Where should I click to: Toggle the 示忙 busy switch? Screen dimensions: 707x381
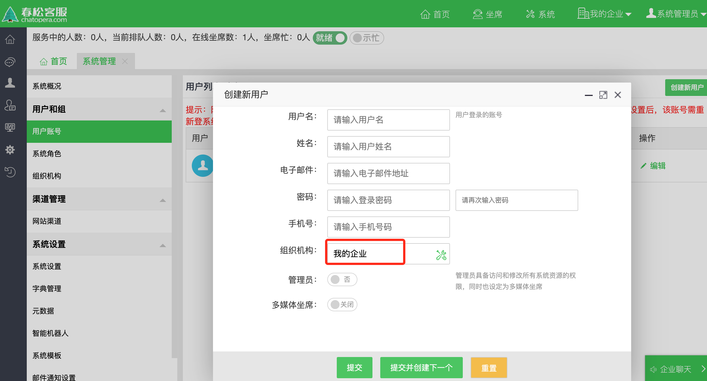(367, 38)
